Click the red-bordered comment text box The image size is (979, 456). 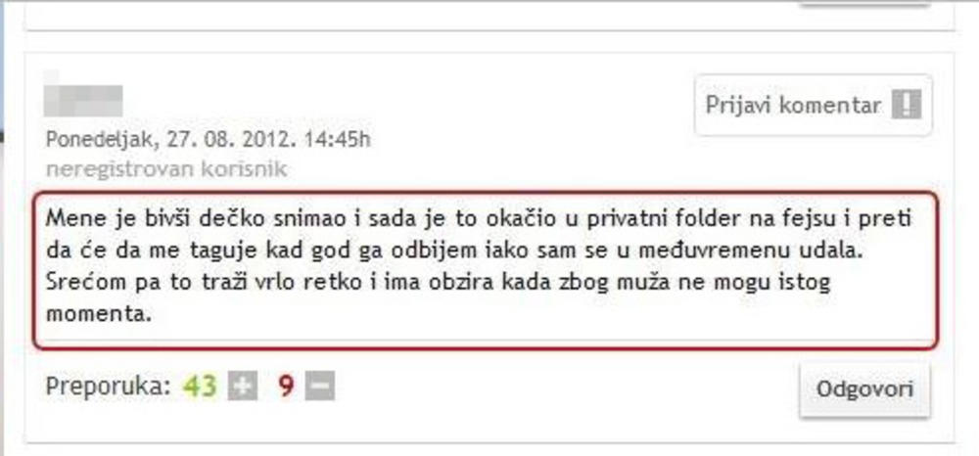[486, 270]
